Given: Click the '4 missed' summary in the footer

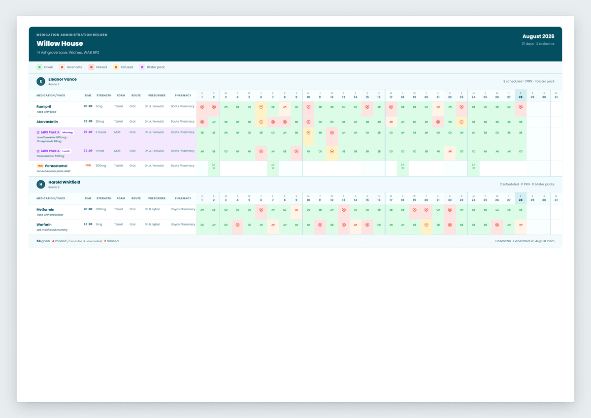Looking at the screenshot, I should click(x=59, y=241).
